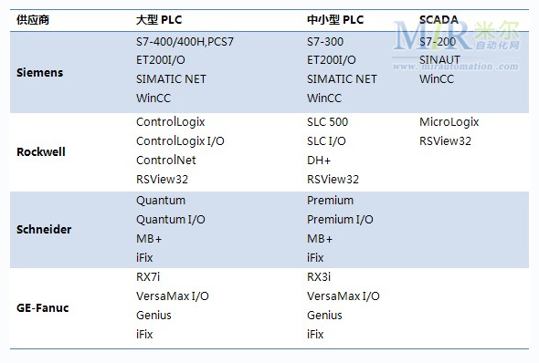Click the SLC 500 entry
Screen dimensions: 539x363
click(x=328, y=122)
